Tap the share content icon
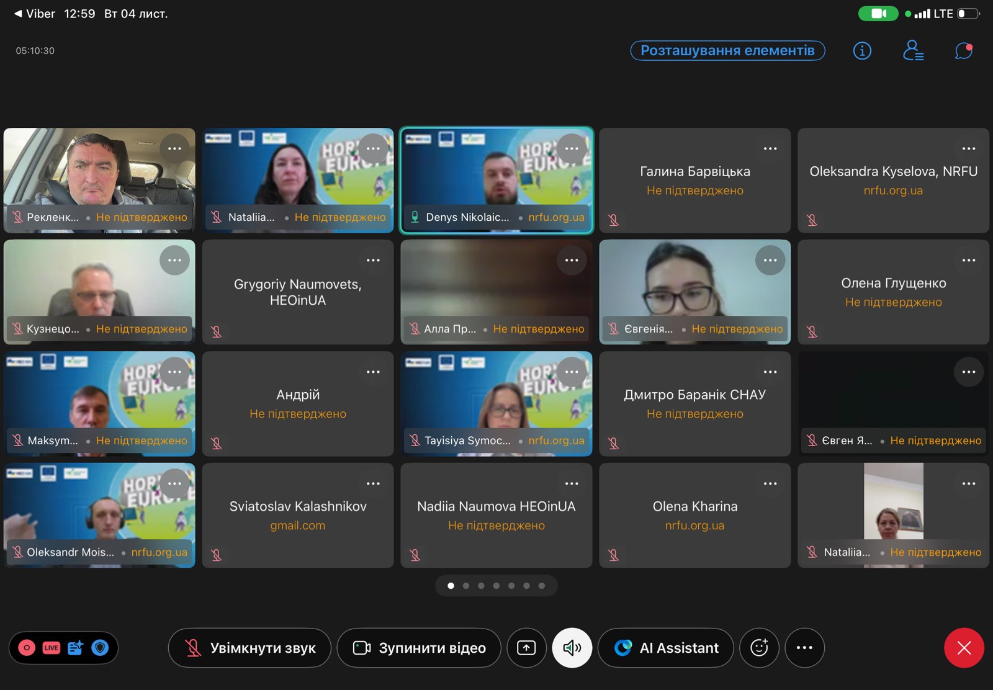 point(526,648)
